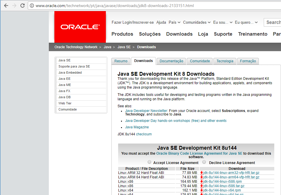Screen dimensions: 281x195
Task: Reload the page with refresh icon
Action: [x=23, y=6]
